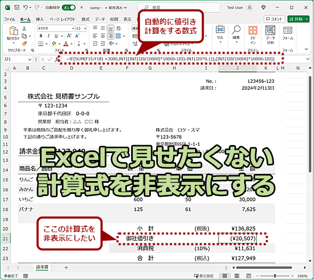Click the コメント (Comments) button
Image resolution: width=314 pixels, height=280 pixels.
[274, 19]
